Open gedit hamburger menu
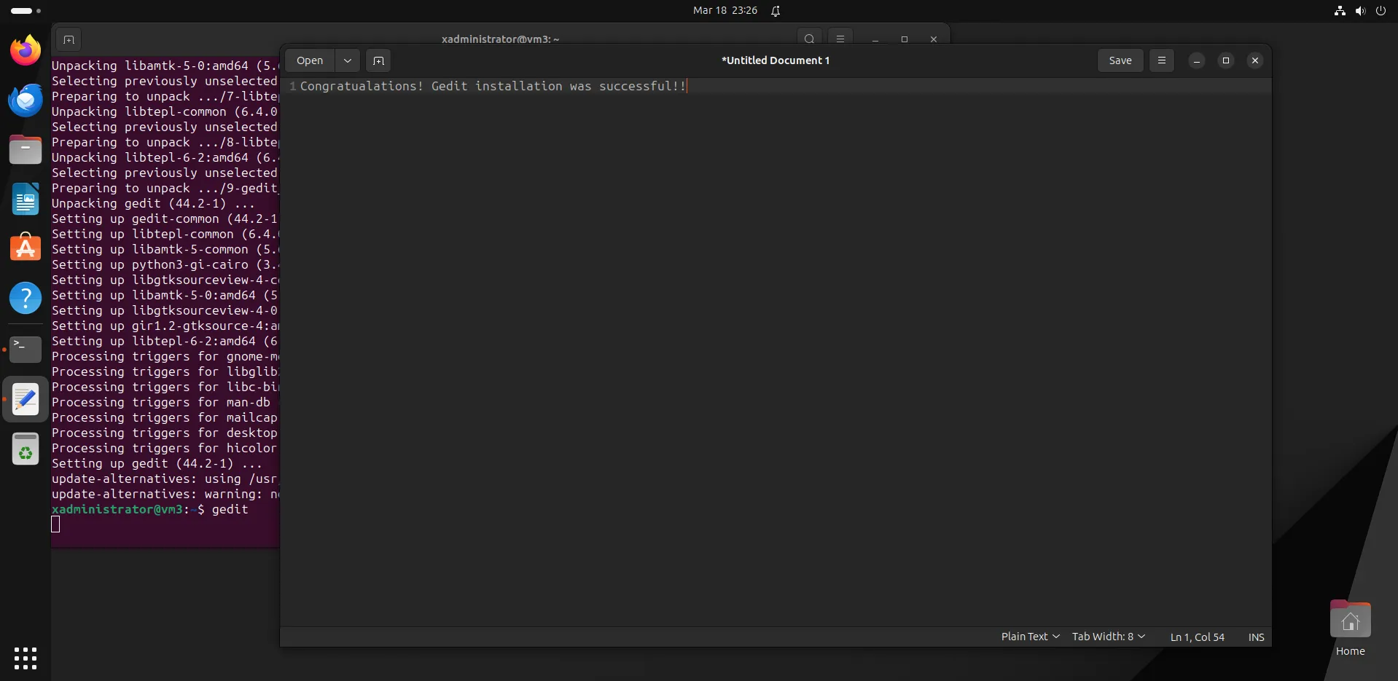1398x681 pixels. (x=1162, y=60)
